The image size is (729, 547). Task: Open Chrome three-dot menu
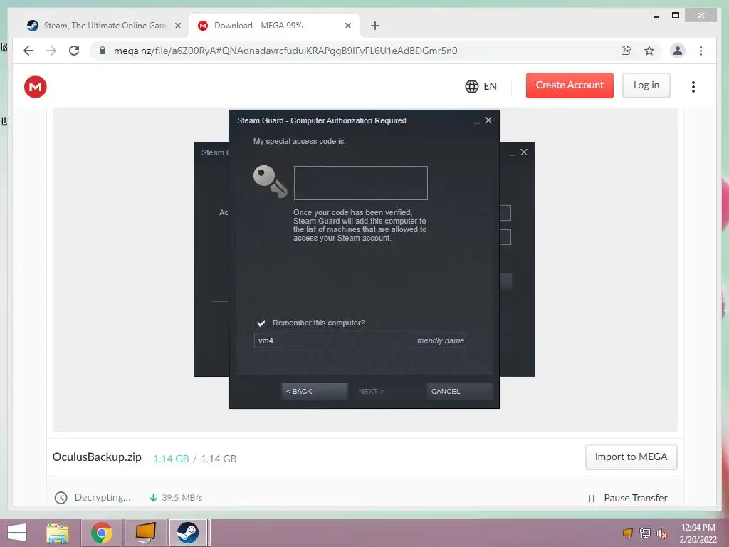(x=701, y=51)
